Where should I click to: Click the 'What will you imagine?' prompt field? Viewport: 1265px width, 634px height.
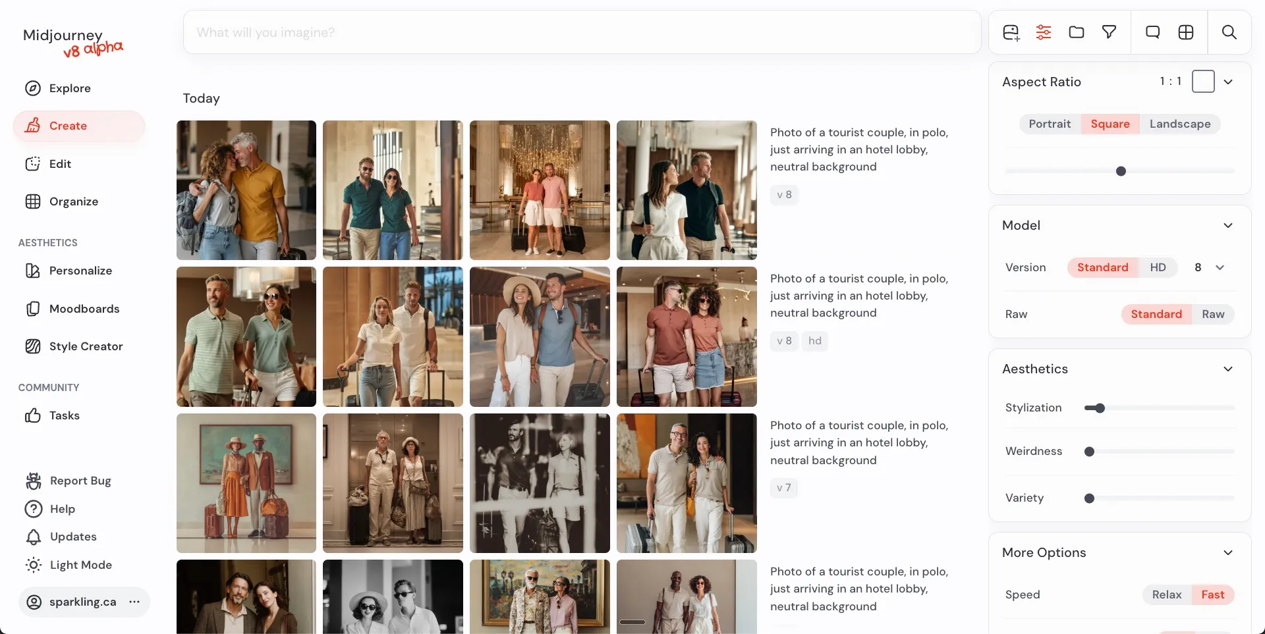tap(582, 32)
